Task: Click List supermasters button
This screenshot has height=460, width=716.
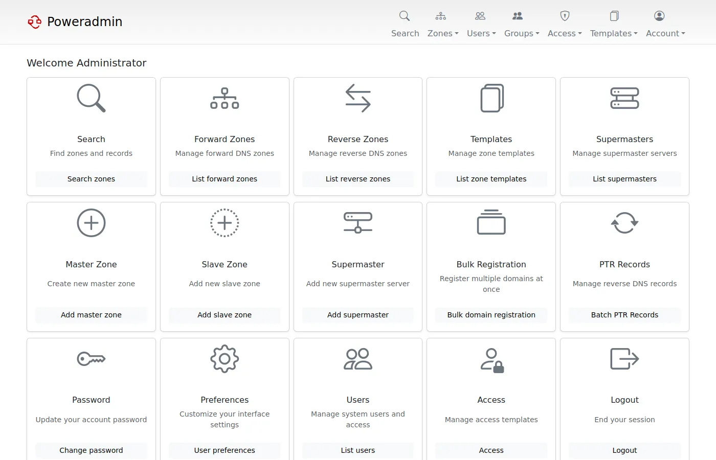Action: 624,179
